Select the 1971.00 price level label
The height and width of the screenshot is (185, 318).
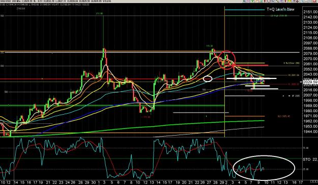(x=310, y=116)
